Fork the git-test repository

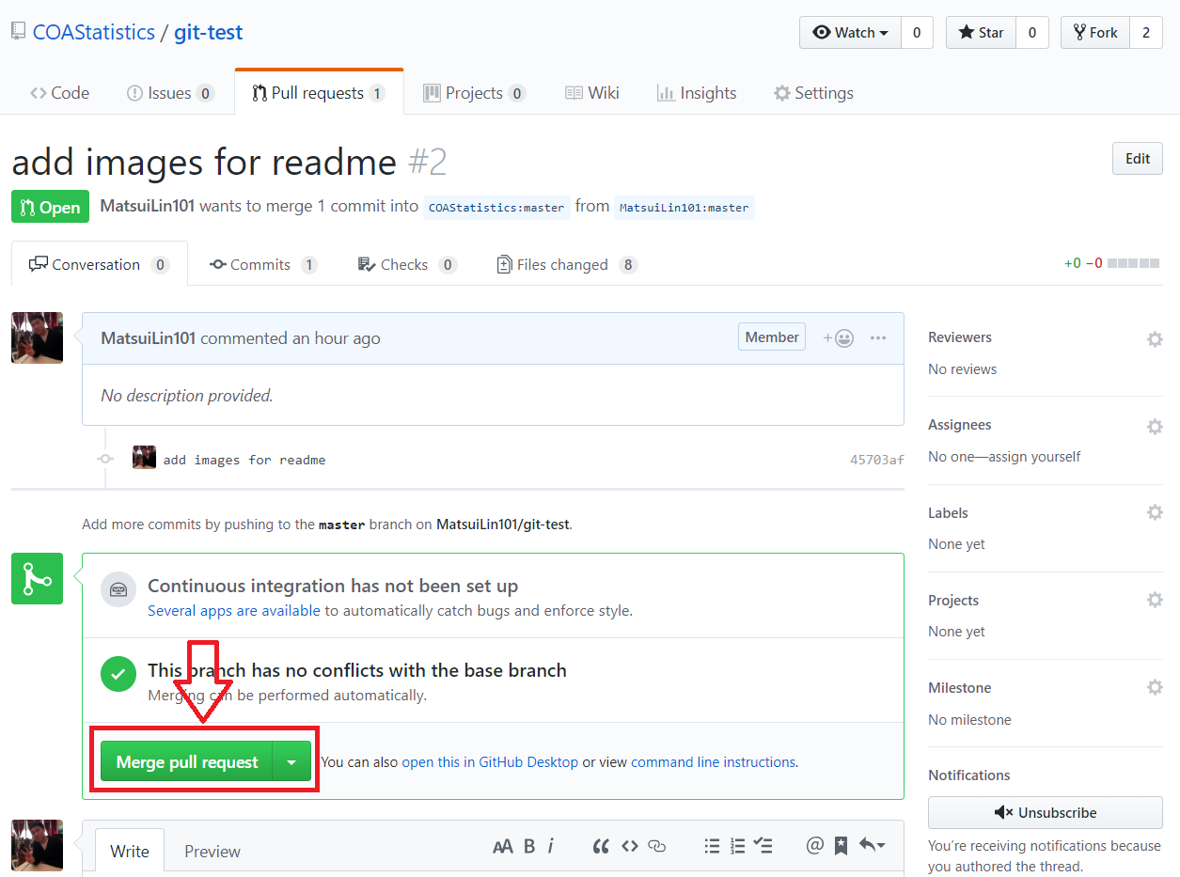point(1095,32)
